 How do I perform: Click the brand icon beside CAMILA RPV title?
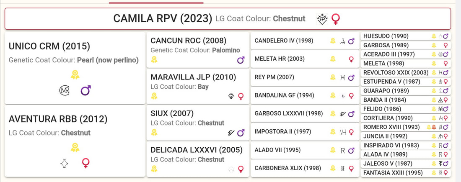click(x=322, y=19)
